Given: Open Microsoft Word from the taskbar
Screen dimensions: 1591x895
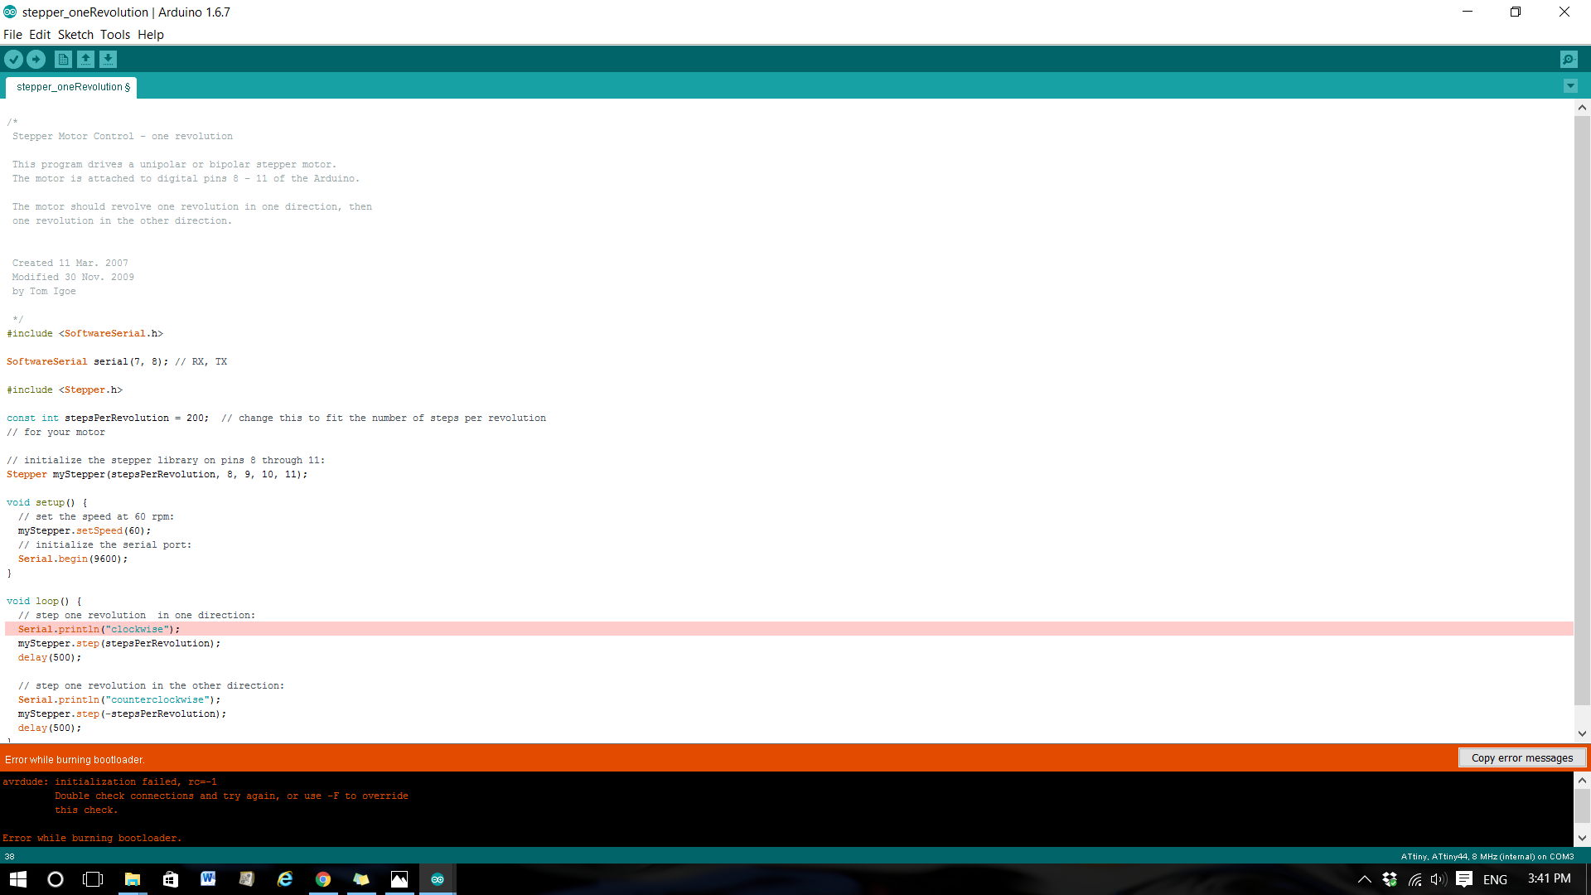Looking at the screenshot, I should 208,879.
